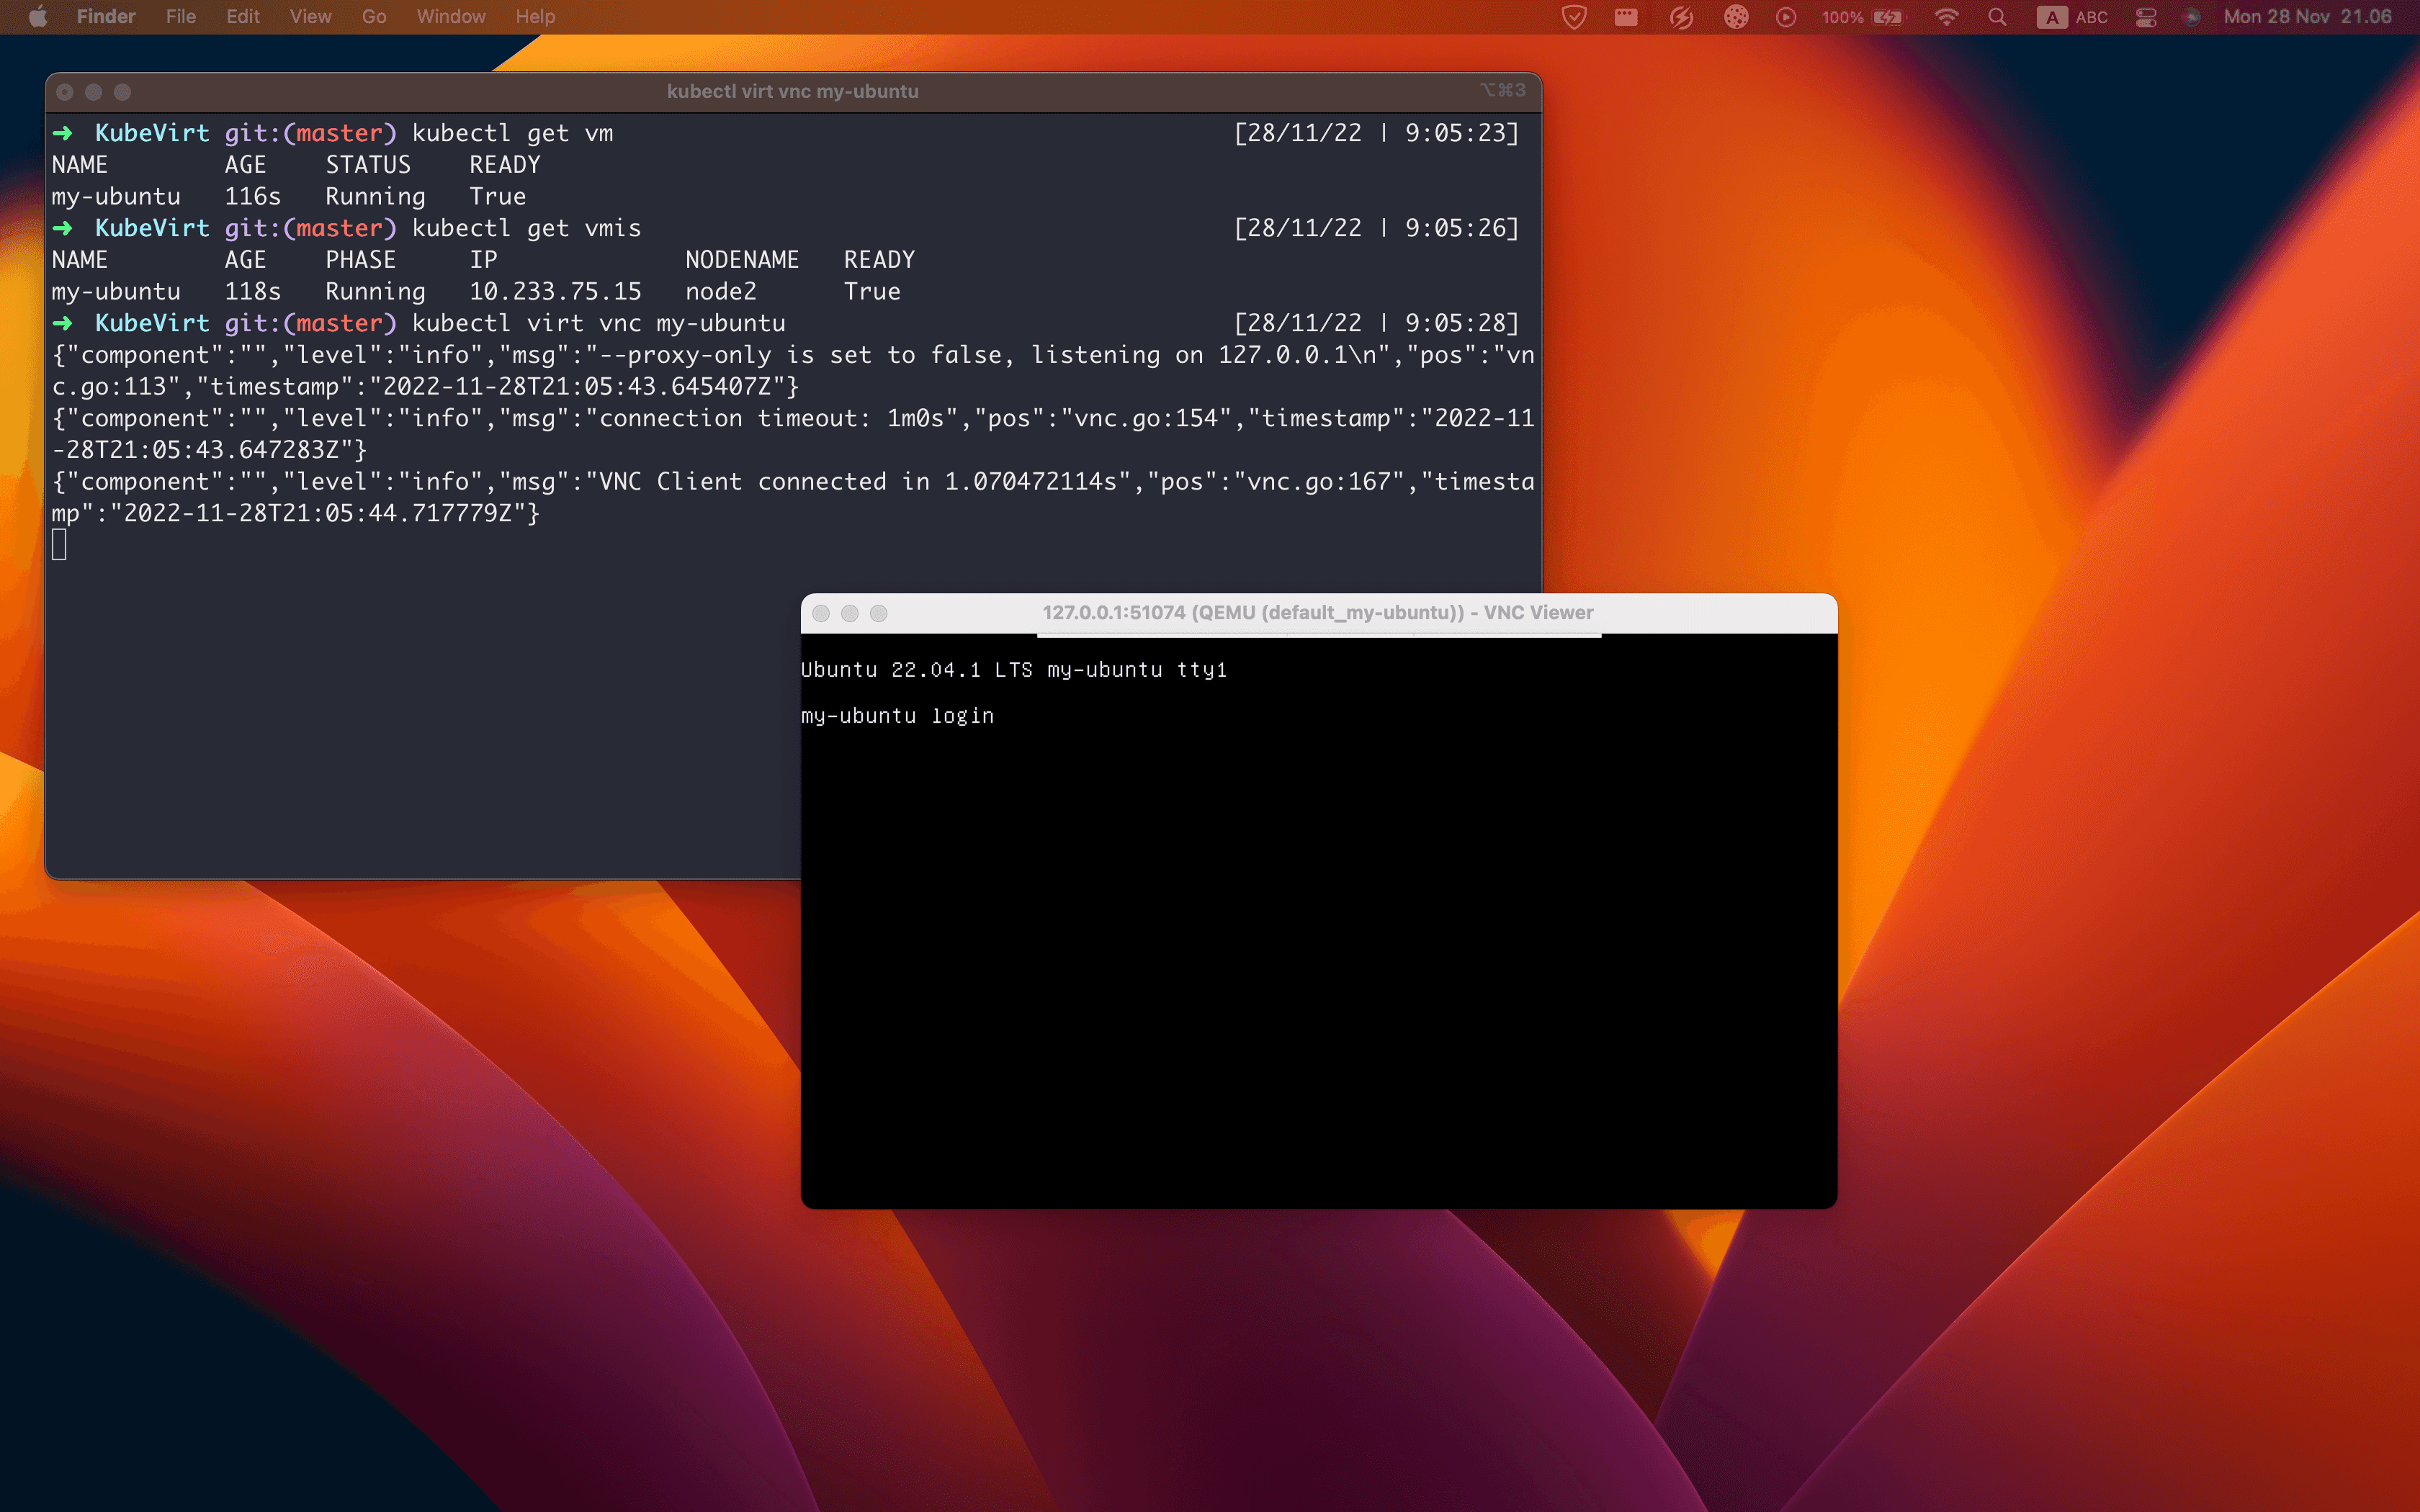2420x1512 pixels.
Task: Open the cookie icon in menu bar
Action: pyautogui.click(x=1736, y=17)
